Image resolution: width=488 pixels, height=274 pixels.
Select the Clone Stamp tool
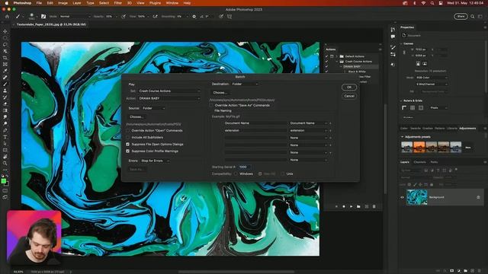pos(5,91)
